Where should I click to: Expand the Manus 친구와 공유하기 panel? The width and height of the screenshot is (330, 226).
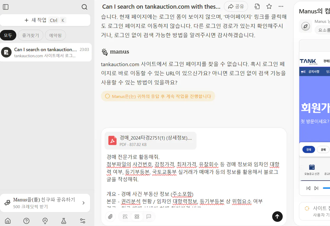tap(84, 203)
